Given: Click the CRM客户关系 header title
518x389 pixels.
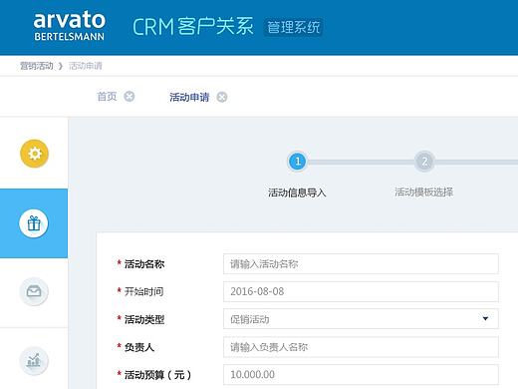Looking at the screenshot, I should tap(193, 26).
